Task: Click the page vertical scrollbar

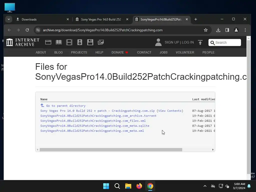Action: (x=248, y=107)
